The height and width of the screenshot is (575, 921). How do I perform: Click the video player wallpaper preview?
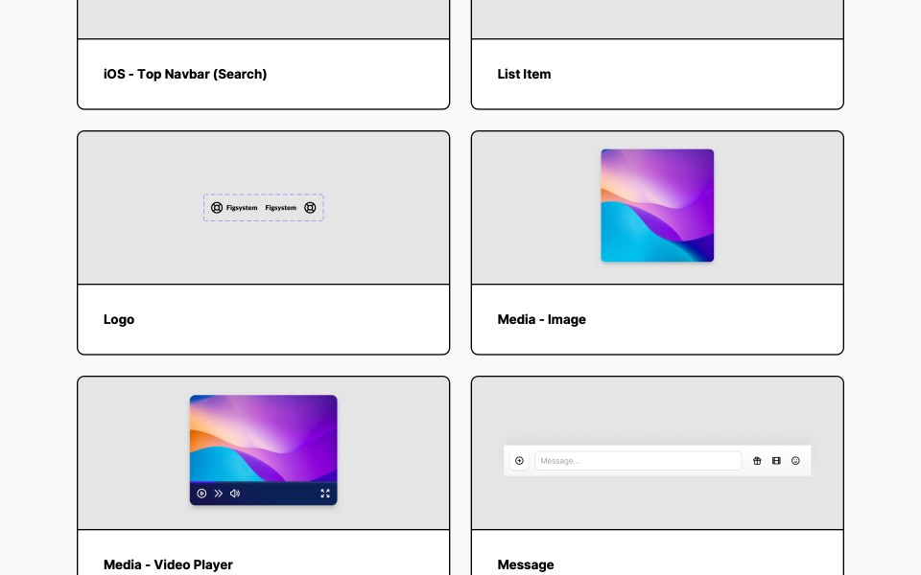point(263,438)
